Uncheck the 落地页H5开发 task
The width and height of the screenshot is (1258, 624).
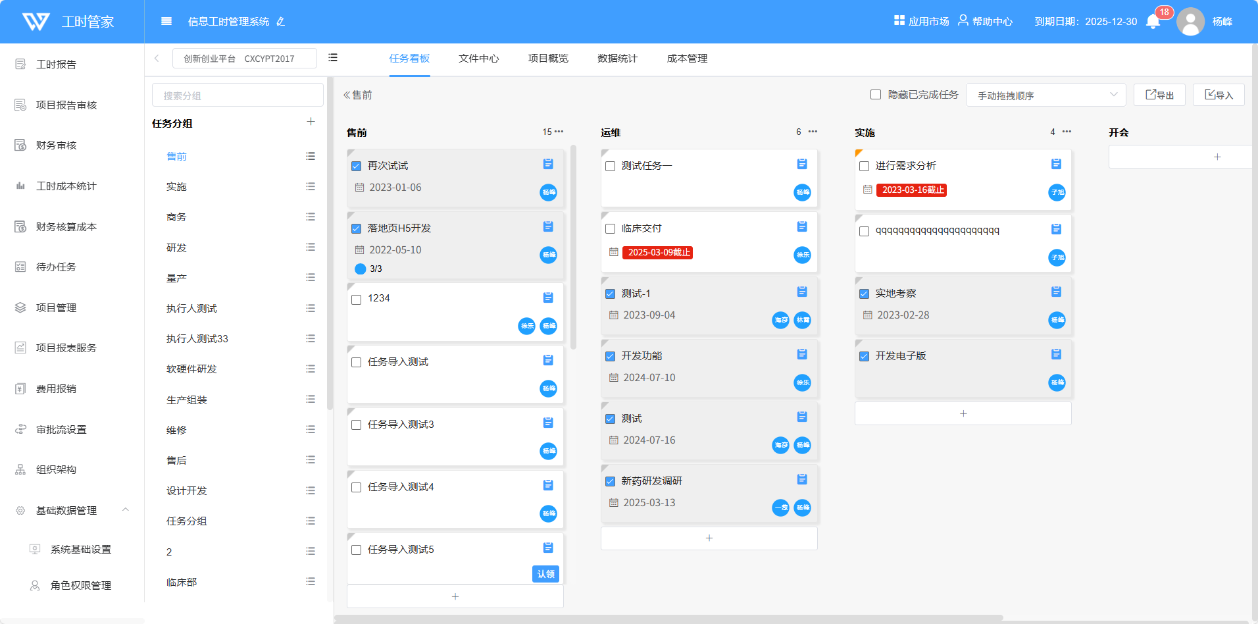[357, 229]
